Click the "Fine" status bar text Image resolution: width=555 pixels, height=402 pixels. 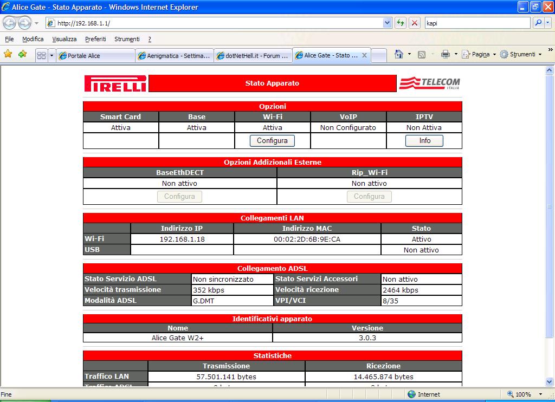point(6,394)
